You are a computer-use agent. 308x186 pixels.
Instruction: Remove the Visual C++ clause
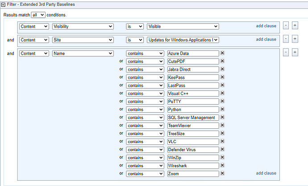[x=222, y=93]
